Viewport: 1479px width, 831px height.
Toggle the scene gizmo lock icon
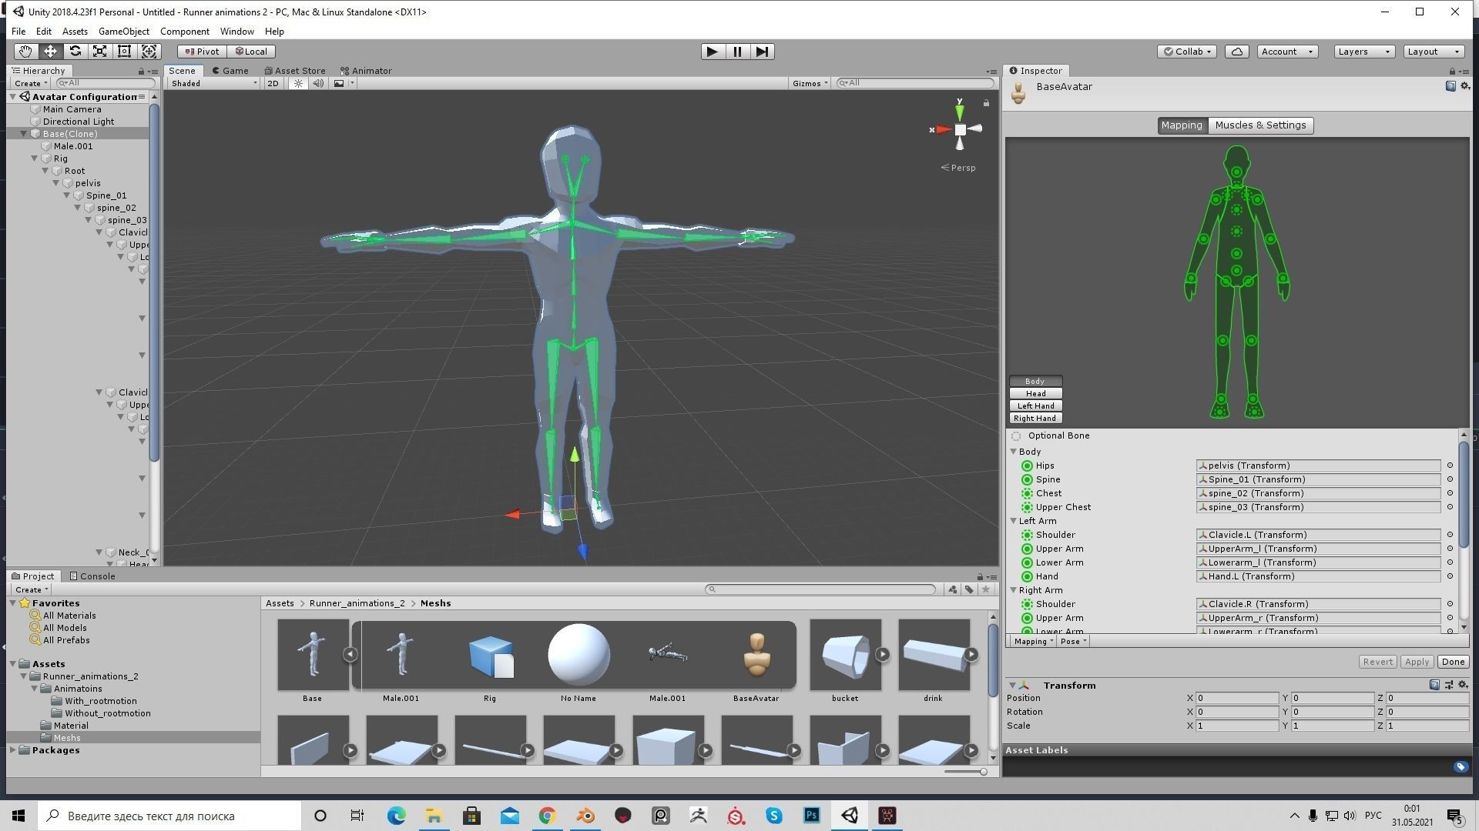tap(986, 103)
